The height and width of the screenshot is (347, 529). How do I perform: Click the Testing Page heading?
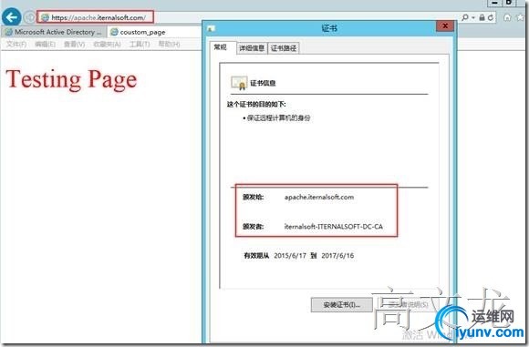point(71,80)
